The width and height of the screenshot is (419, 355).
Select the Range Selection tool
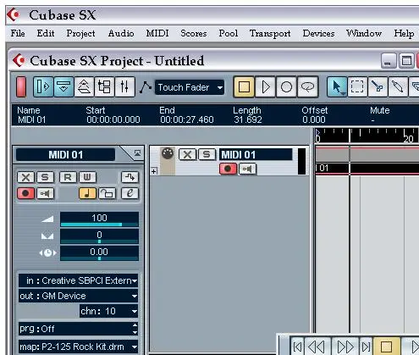pos(357,86)
